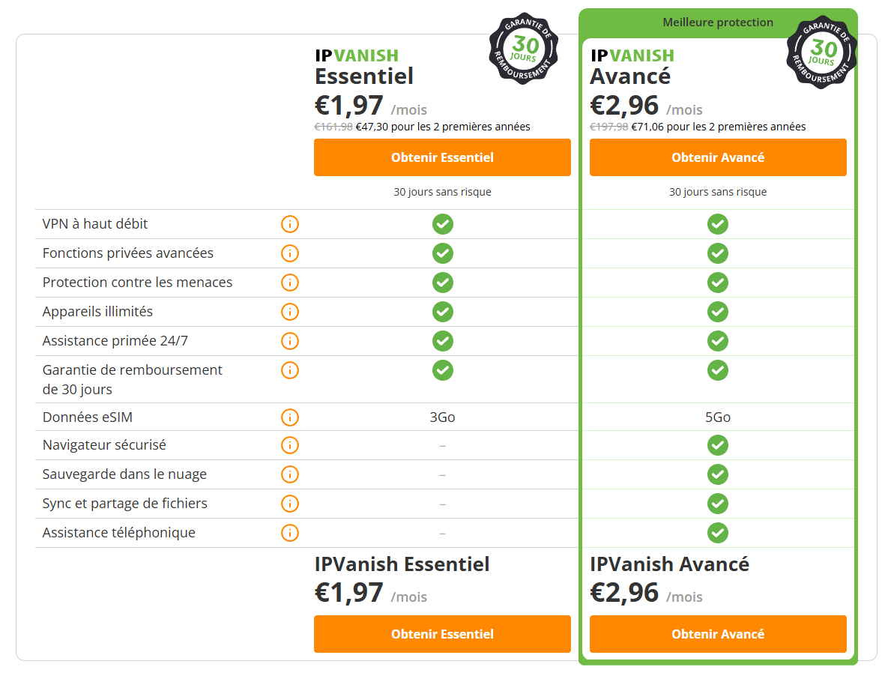
Task: Click Avancé checkmark for Navigateur sécurisé
Action: point(718,445)
